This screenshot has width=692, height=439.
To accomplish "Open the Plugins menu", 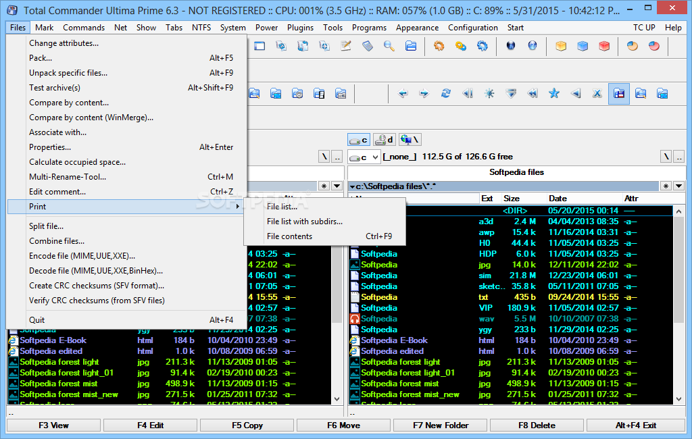I will (300, 28).
